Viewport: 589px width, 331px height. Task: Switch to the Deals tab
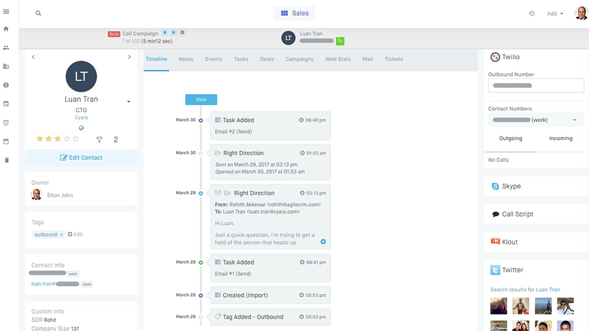pos(267,59)
